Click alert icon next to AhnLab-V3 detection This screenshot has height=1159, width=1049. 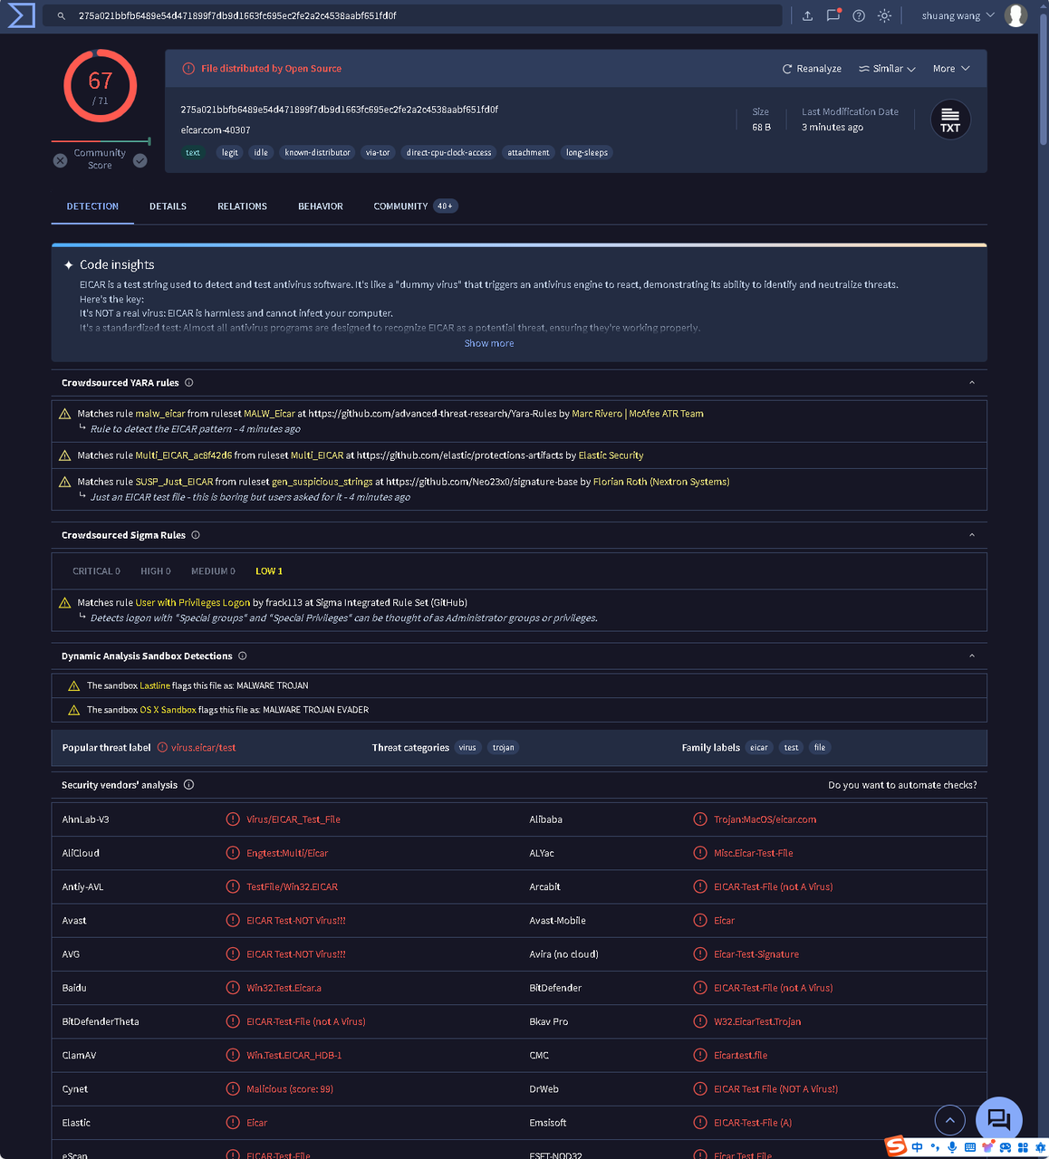coord(233,819)
